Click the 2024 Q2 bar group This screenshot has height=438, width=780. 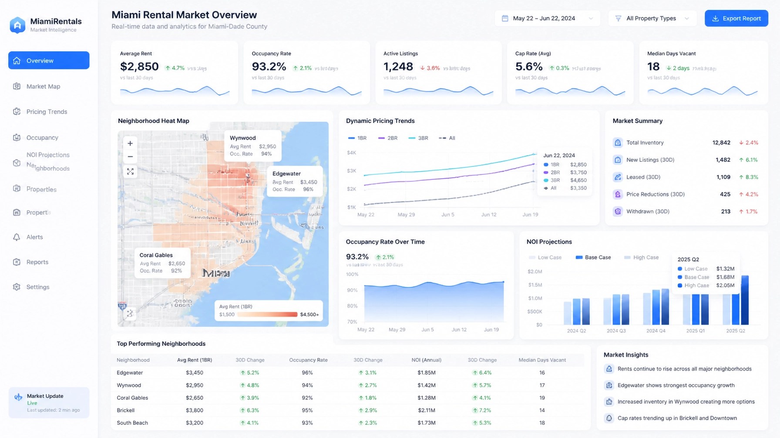pos(577,312)
